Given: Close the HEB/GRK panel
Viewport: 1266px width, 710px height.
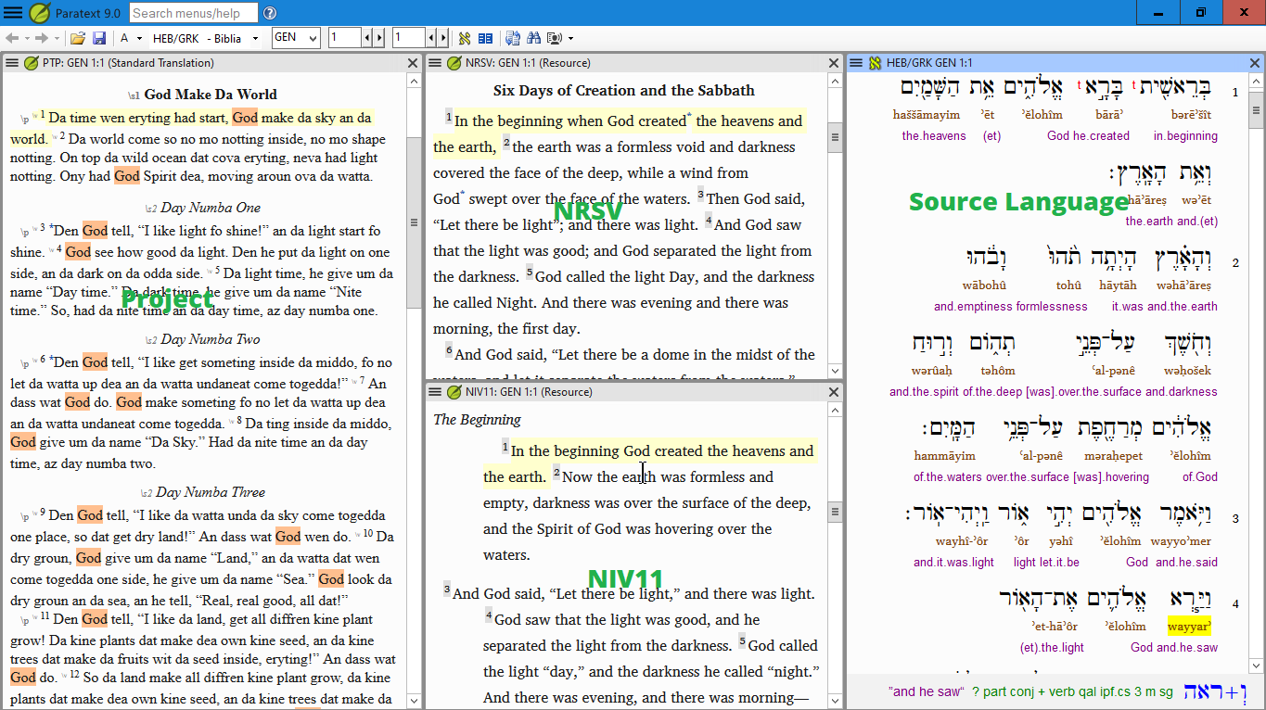Looking at the screenshot, I should [1255, 63].
